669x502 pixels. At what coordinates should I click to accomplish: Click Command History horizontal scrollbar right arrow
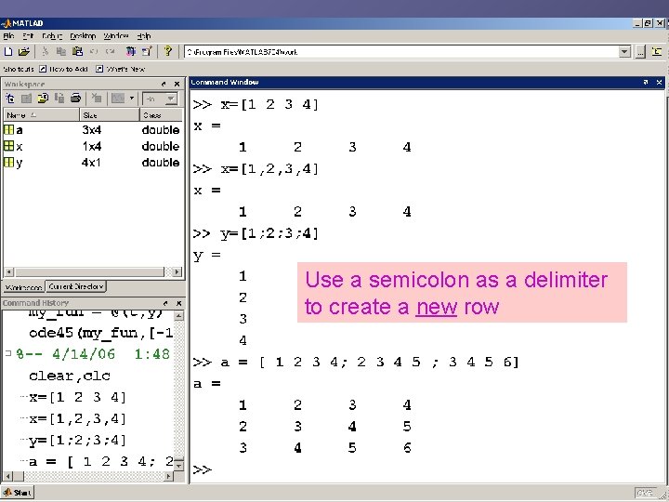(x=169, y=476)
